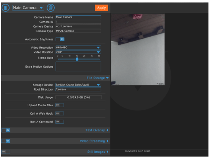Click the Video Streaming arrow icon

coord(107,141)
